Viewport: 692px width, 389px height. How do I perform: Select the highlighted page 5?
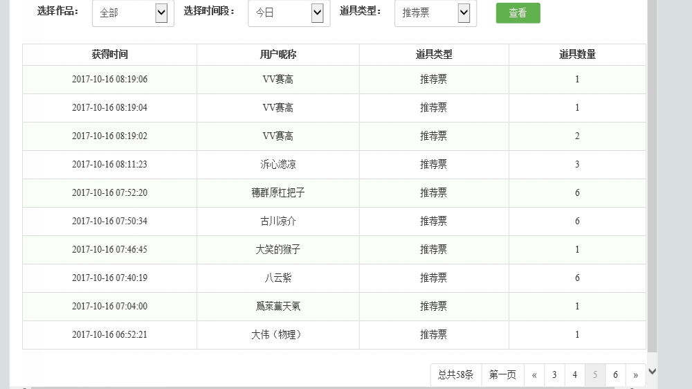coord(595,375)
